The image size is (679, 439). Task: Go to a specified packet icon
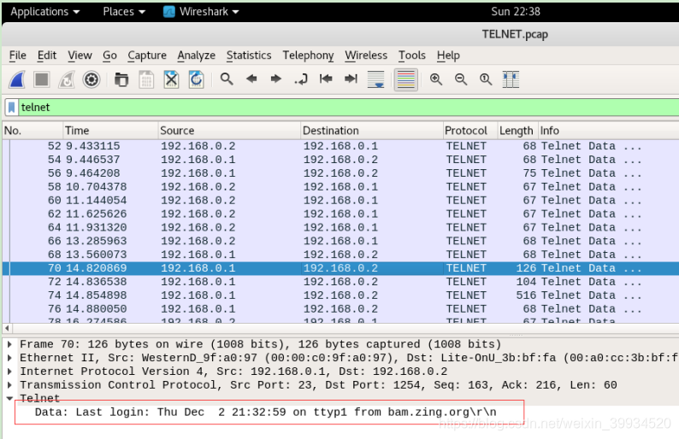pos(301,79)
